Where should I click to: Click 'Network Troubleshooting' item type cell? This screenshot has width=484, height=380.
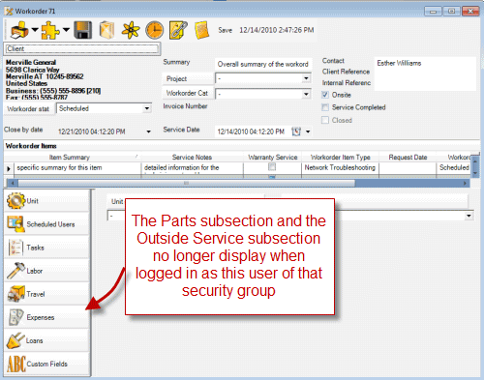[x=340, y=168]
